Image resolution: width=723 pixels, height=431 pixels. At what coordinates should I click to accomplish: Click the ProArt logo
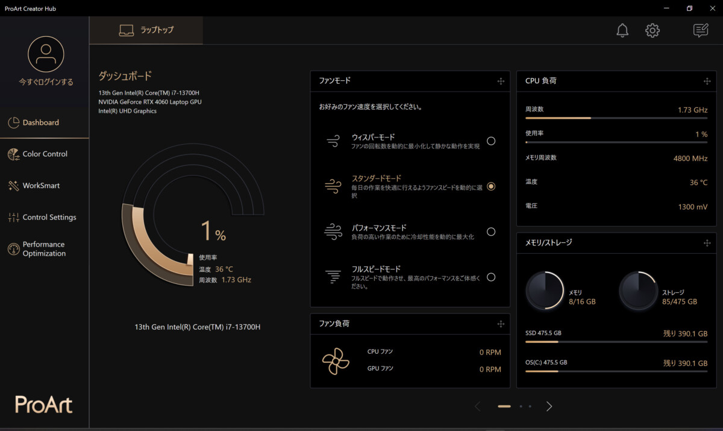(44, 404)
